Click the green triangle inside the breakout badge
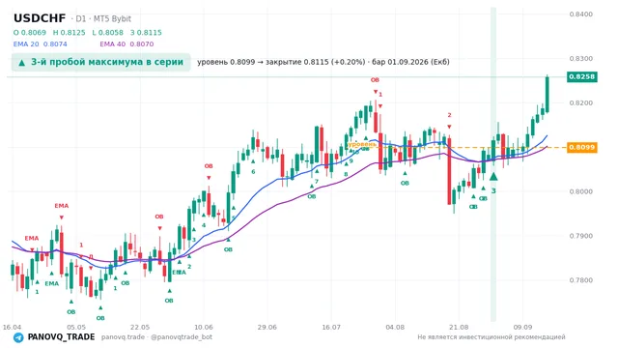 [21, 63]
